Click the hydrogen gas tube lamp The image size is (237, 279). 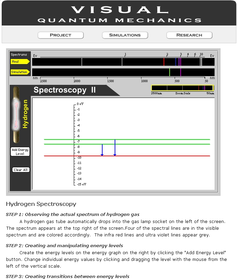[16, 114]
